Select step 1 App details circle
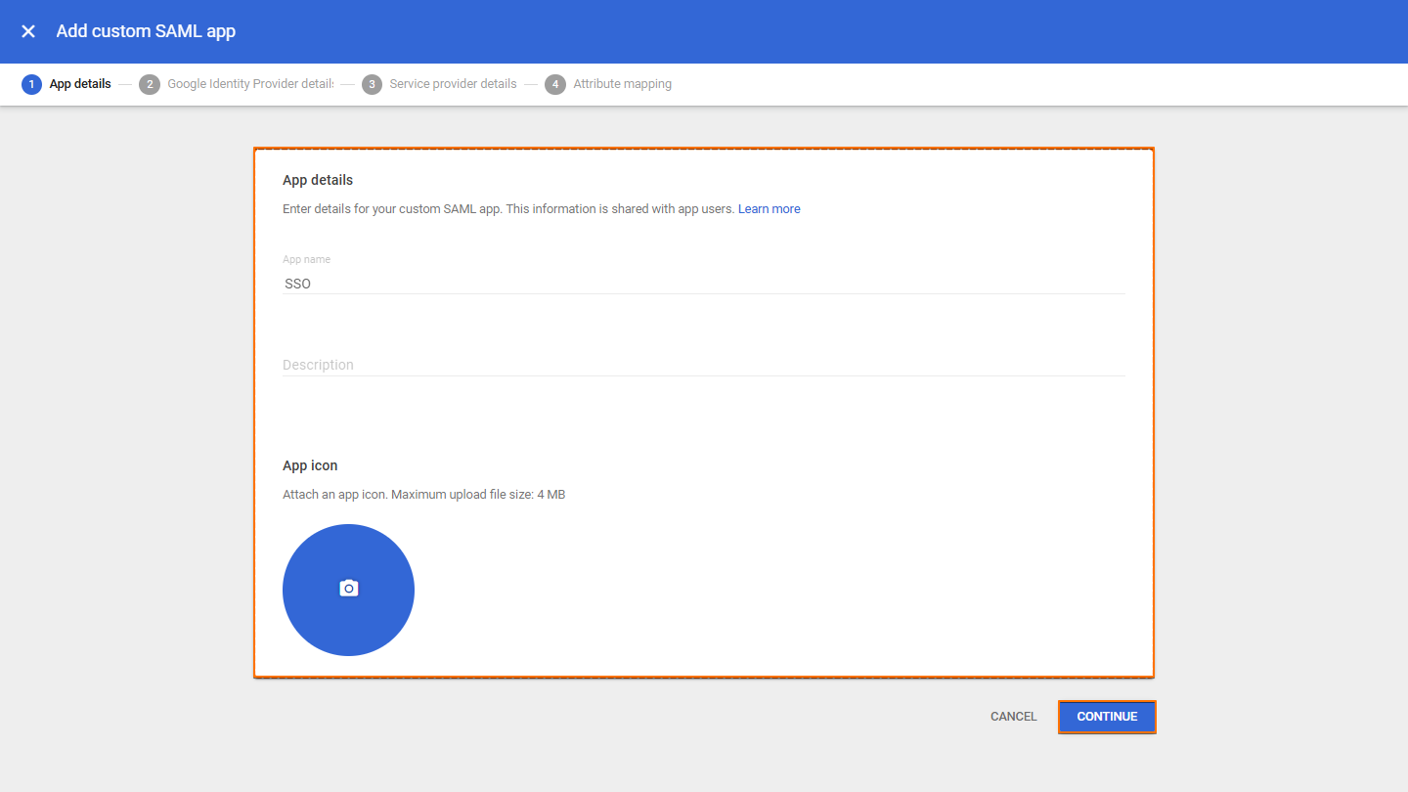The width and height of the screenshot is (1408, 792). pyautogui.click(x=30, y=84)
